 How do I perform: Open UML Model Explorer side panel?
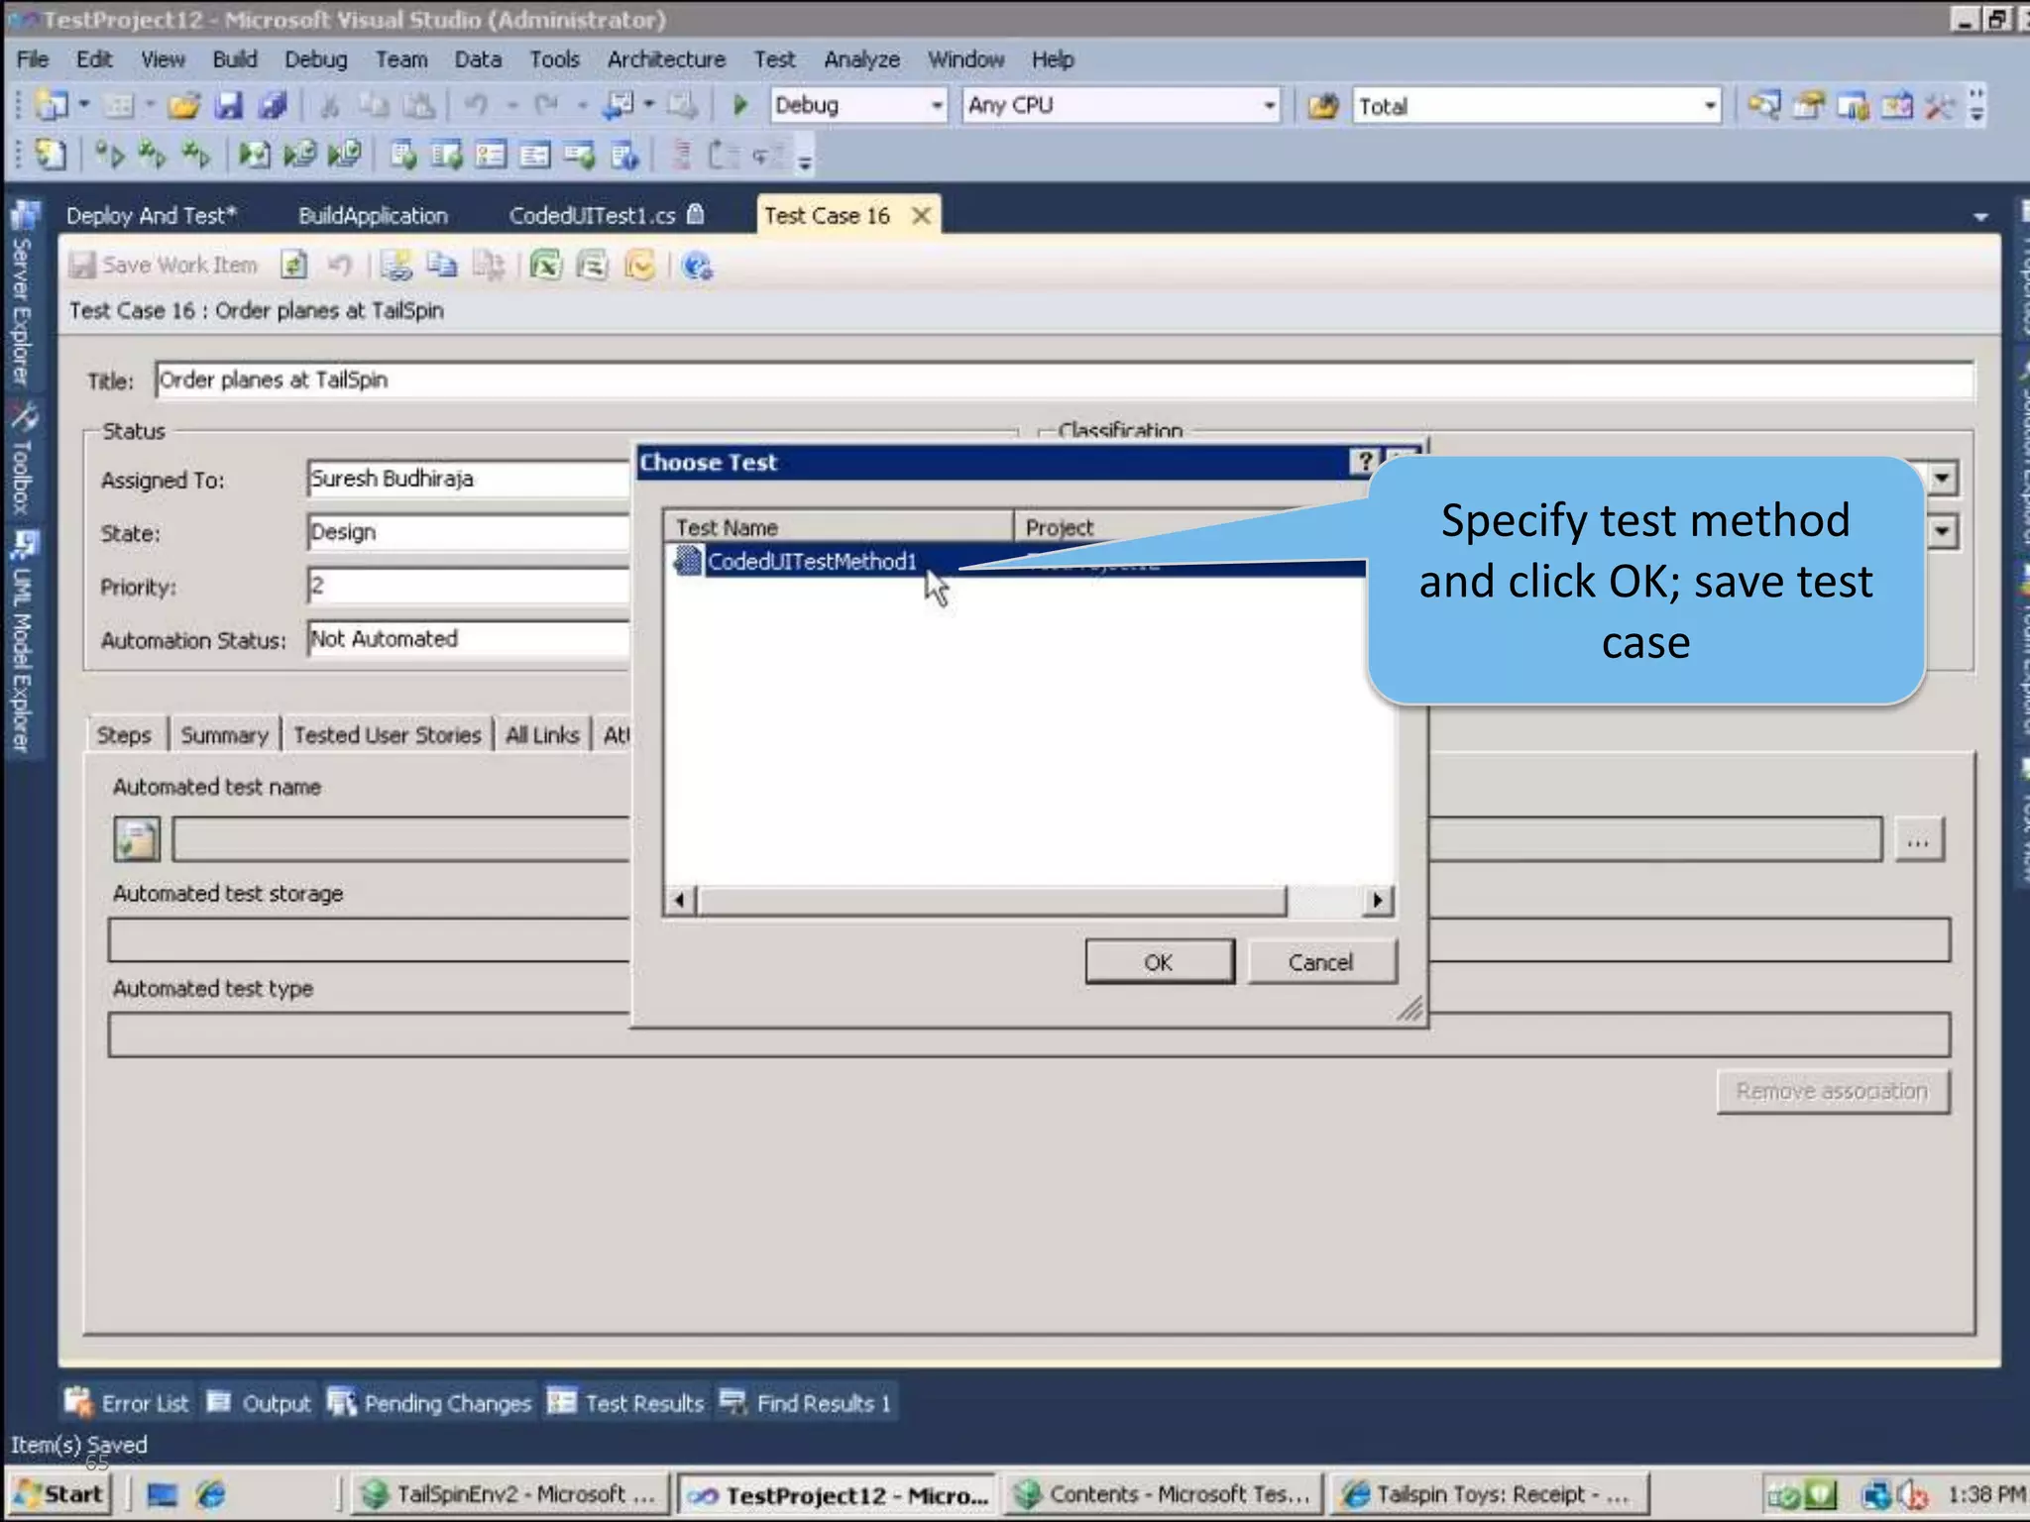pos(23,644)
